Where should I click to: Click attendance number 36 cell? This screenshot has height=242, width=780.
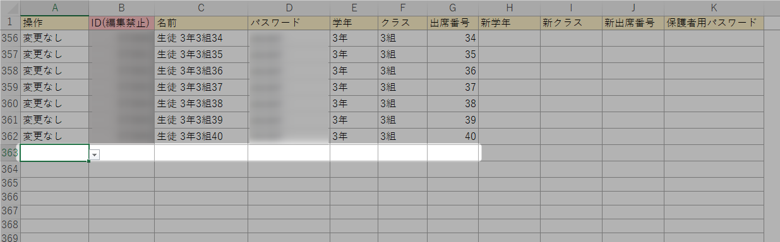pyautogui.click(x=452, y=71)
